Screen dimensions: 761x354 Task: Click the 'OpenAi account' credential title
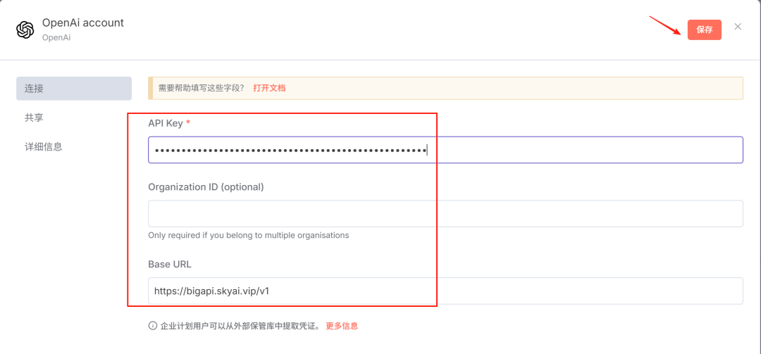click(x=83, y=23)
